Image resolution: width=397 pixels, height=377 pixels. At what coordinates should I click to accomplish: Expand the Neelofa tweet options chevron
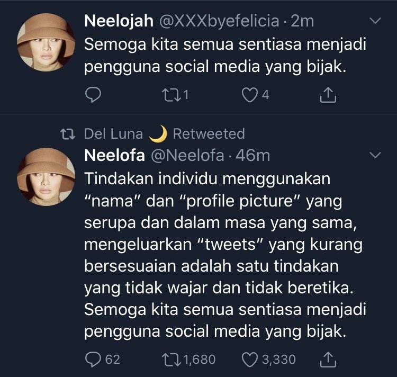(x=375, y=155)
